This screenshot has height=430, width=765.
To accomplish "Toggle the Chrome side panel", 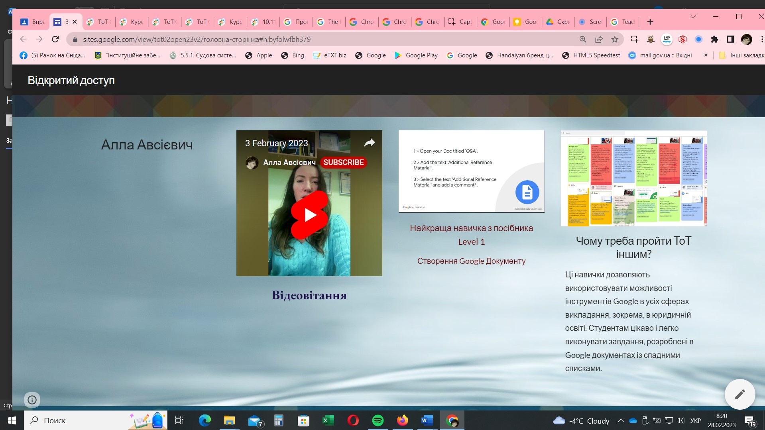I will pyautogui.click(x=730, y=39).
